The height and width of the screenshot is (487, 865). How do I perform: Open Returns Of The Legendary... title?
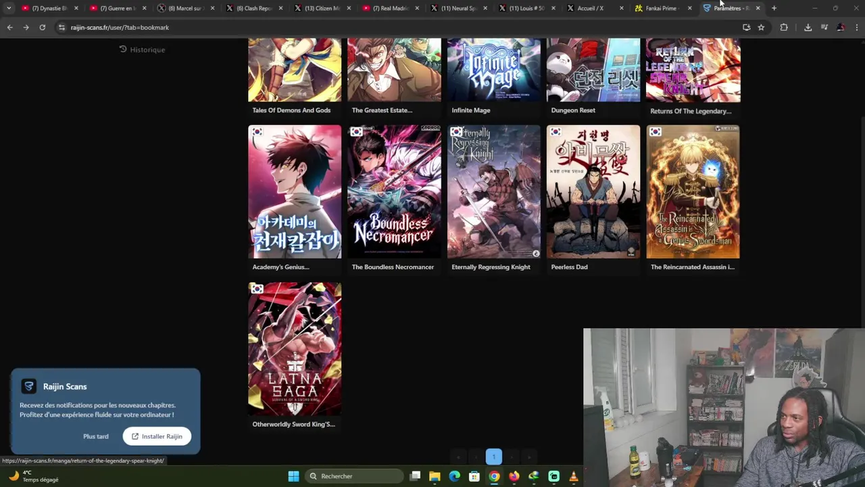[x=691, y=111]
